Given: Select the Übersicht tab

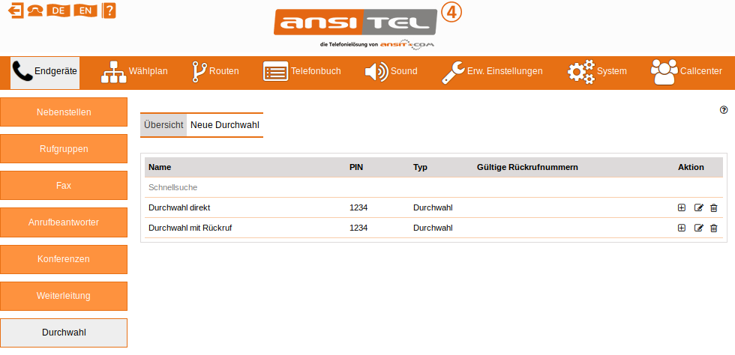Looking at the screenshot, I should pos(163,125).
